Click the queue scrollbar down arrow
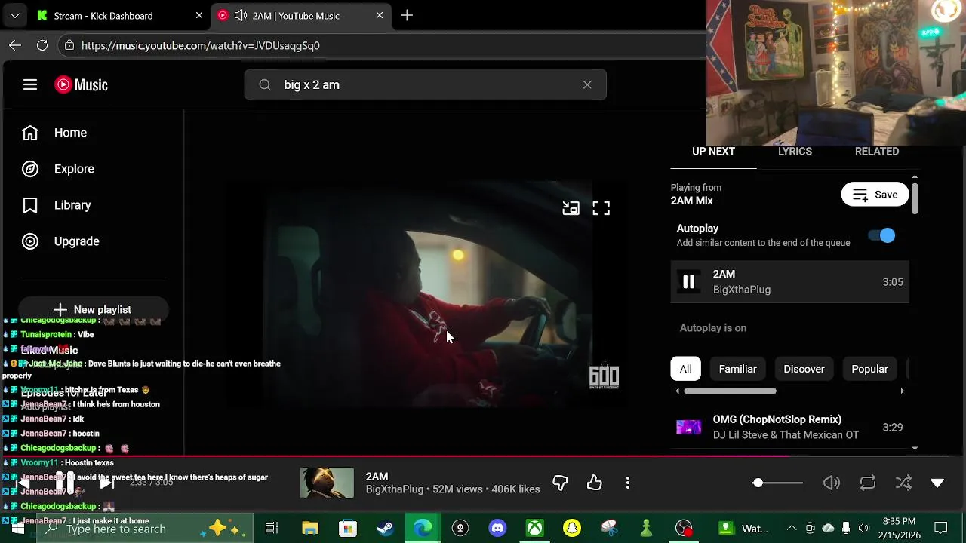The image size is (966, 543). (915, 448)
